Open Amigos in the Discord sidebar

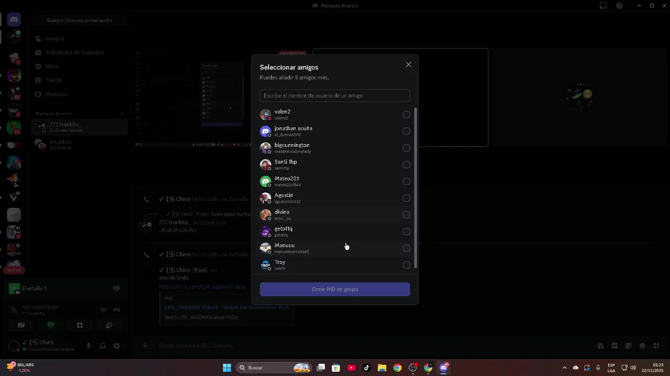click(80, 39)
